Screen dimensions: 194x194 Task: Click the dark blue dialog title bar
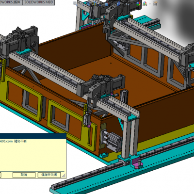33,136
